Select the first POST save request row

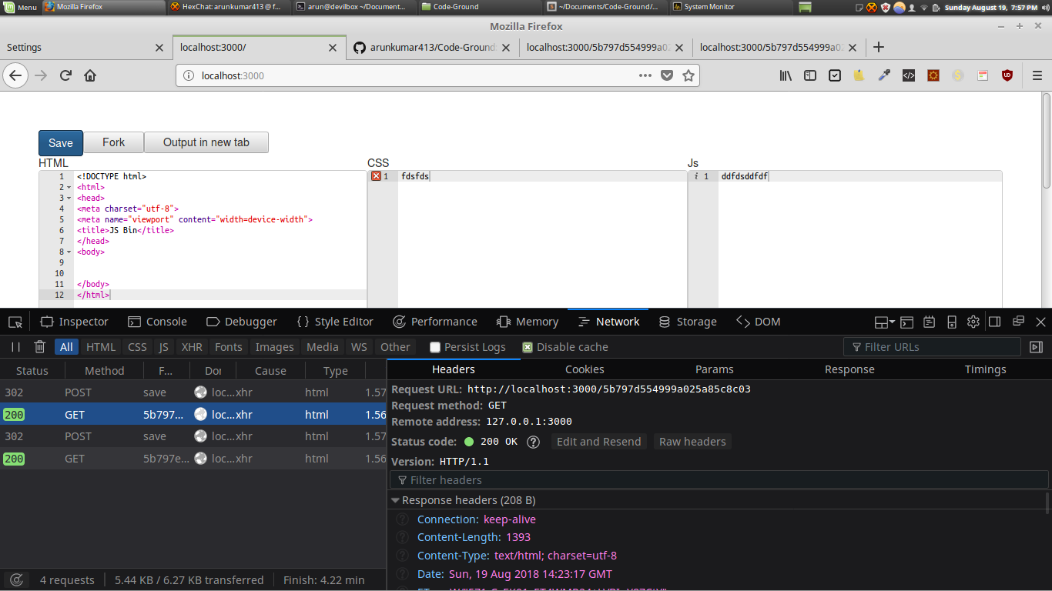click(x=193, y=392)
